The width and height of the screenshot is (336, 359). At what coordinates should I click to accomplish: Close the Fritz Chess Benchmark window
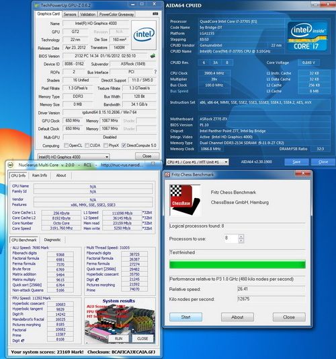pyautogui.click(x=303, y=173)
